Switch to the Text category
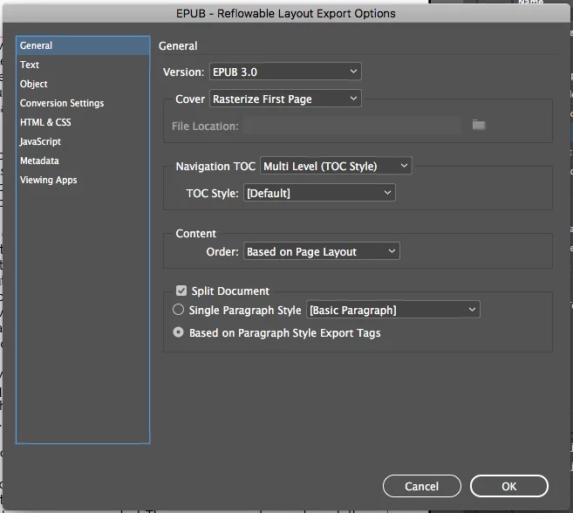The image size is (573, 513). click(x=83, y=65)
